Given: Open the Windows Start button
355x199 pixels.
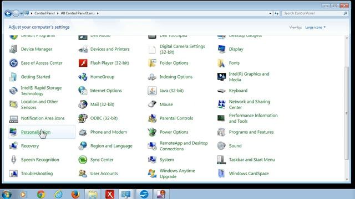Looking at the screenshot, I should click(x=6, y=194).
